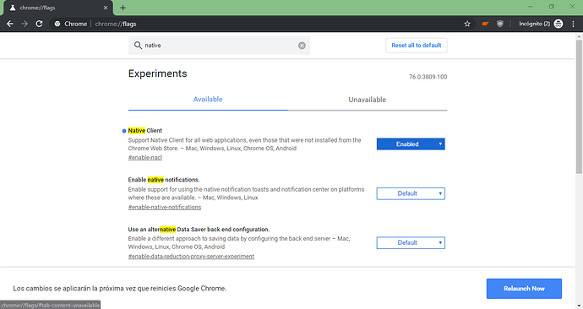Click the alternative Data Saver flag title
Screen dimensions: 583x309
pyautogui.click(x=199, y=230)
